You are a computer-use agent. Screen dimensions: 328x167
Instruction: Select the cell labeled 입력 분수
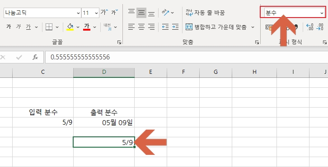coord(43,113)
